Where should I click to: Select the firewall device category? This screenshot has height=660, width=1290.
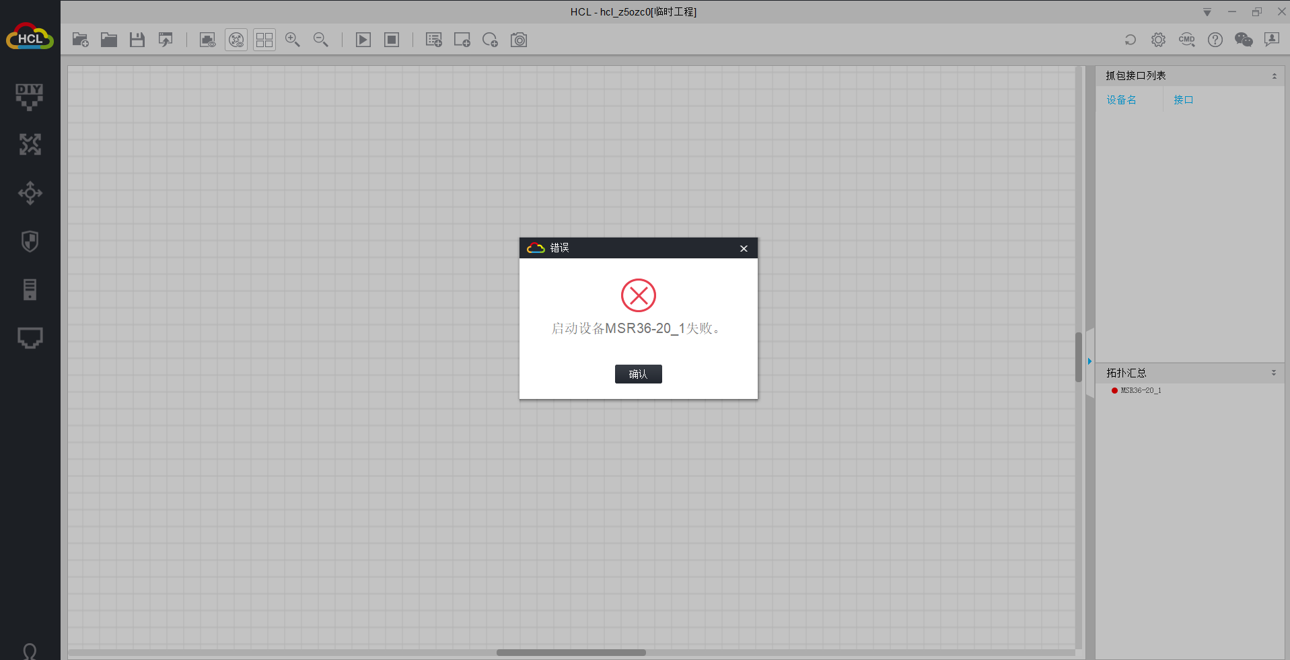[x=30, y=242]
